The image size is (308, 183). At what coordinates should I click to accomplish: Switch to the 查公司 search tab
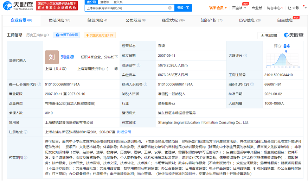click(x=91, y=2)
